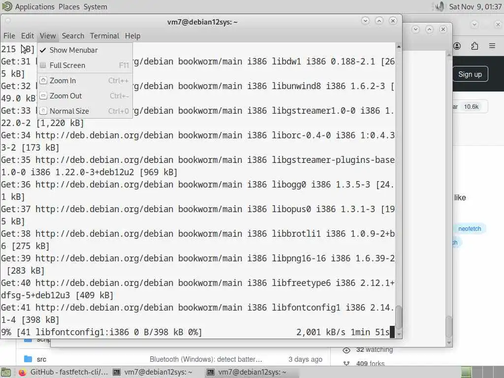This screenshot has width=504, height=378.
Task: Open the Firefox hamburger menu
Action: click(492, 46)
